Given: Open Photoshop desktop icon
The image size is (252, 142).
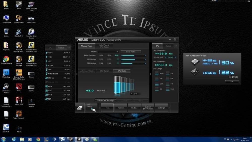Looking at the screenshot, I should tap(6, 73).
